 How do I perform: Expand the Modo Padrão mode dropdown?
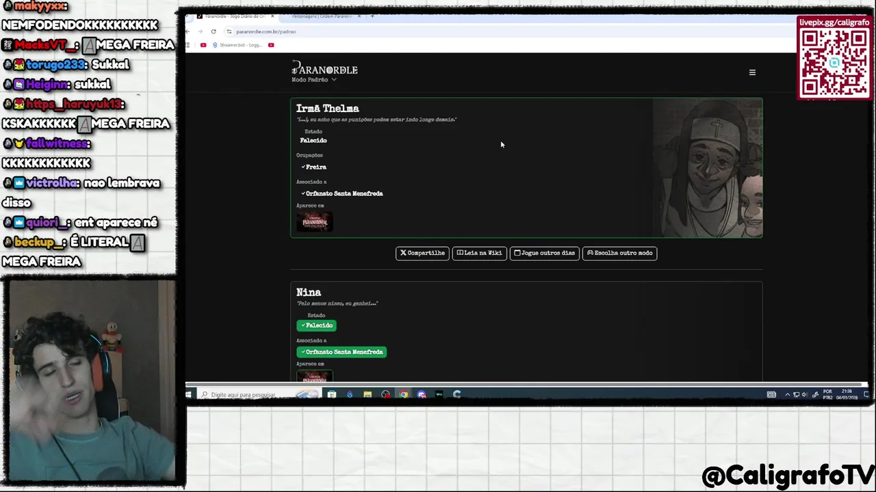point(314,80)
